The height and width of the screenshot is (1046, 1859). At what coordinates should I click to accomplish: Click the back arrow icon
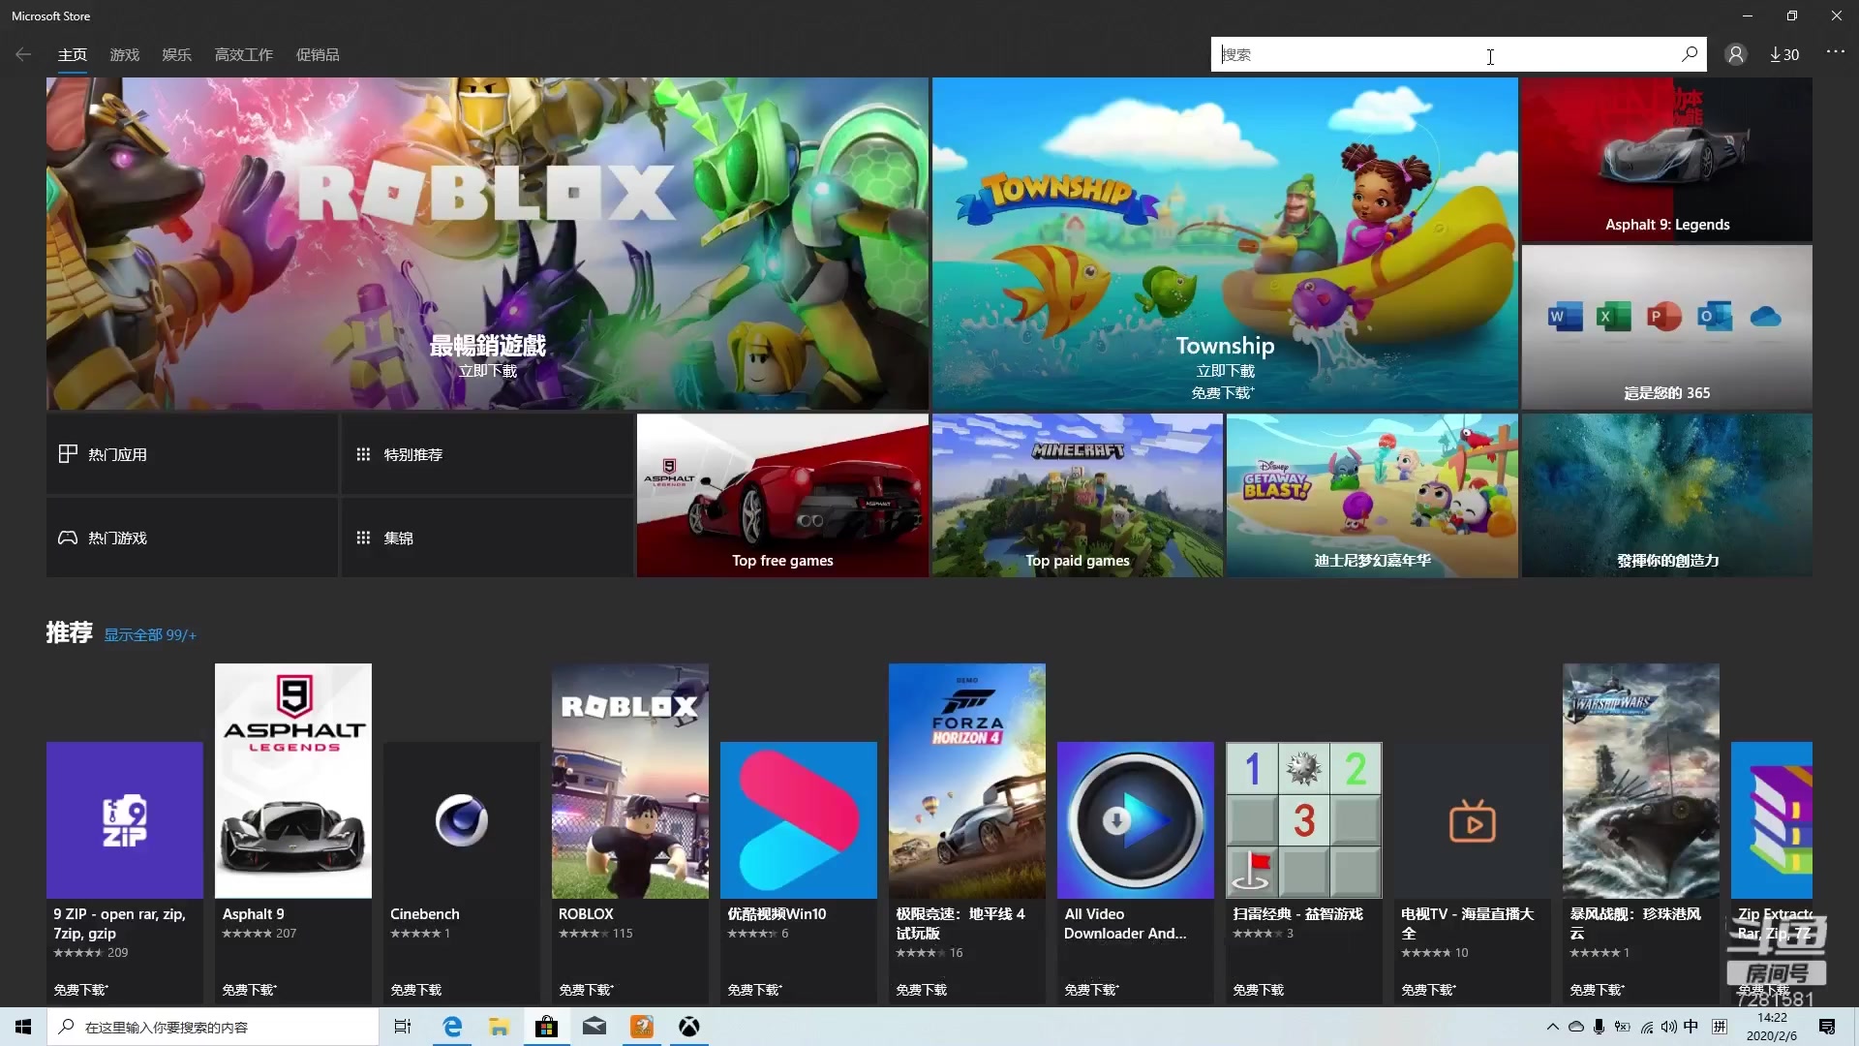tap(23, 55)
